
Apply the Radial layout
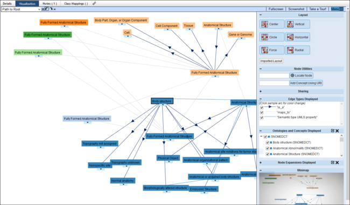[x=297, y=50]
